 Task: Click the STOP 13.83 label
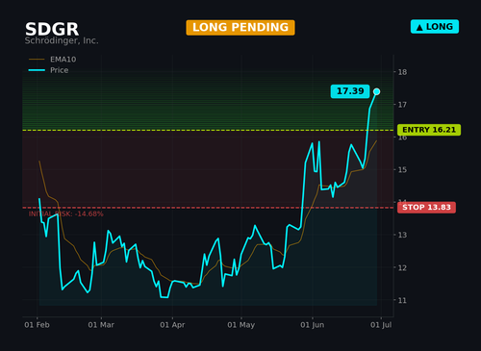pos(426,208)
